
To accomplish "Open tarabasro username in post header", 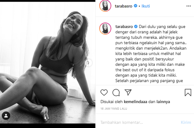I will coord(124,6).
